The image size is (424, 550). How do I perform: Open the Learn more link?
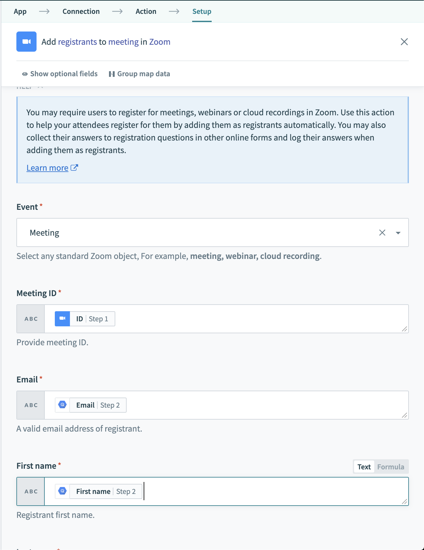[x=47, y=167]
